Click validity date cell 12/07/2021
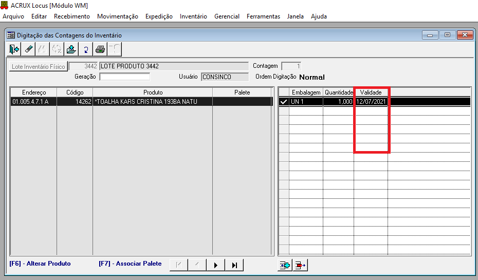The width and height of the screenshot is (478, 280). (371, 101)
